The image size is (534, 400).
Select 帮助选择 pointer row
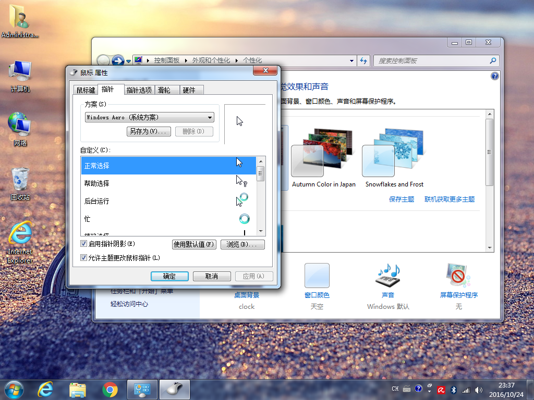(168, 183)
